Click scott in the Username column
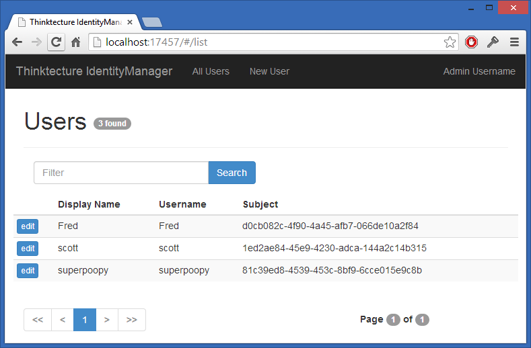The height and width of the screenshot is (348, 531). pos(169,248)
